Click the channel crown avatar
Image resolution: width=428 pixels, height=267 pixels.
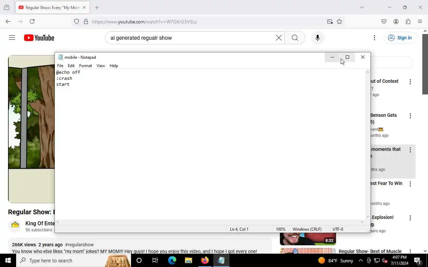tap(15, 225)
